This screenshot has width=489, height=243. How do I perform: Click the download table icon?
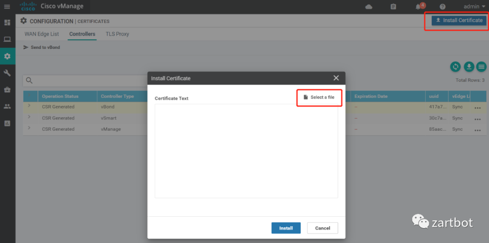(x=469, y=67)
